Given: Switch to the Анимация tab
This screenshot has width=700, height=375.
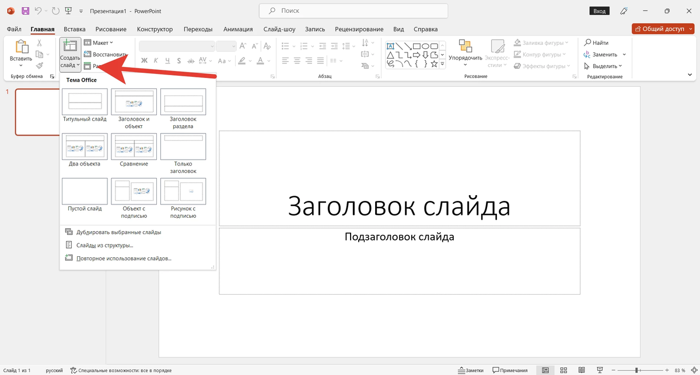Looking at the screenshot, I should (238, 29).
